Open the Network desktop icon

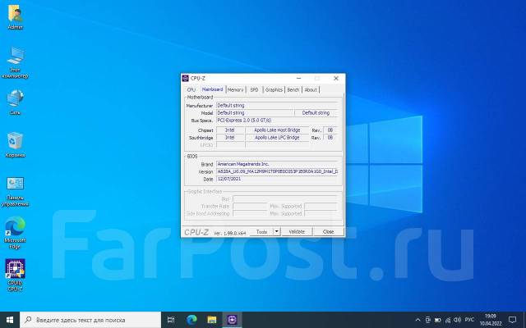pos(15,98)
